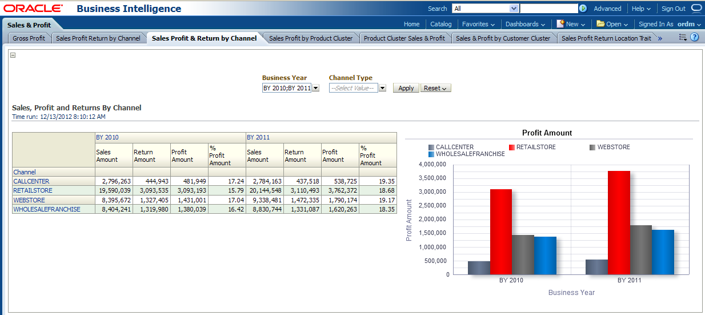Click the red RETAILSTORE legend swatch
This screenshot has height=315, width=705.
511,147
